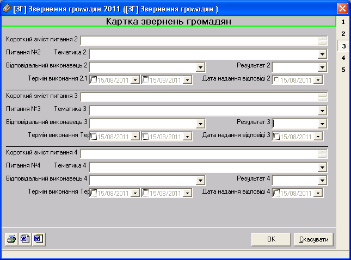Click the Питання №4 label
This screenshot has width=351, height=260.
pos(23,165)
